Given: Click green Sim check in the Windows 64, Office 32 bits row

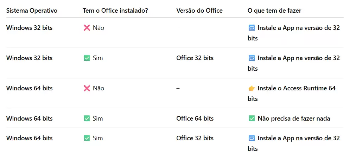Looking at the screenshot, I should tap(87, 138).
